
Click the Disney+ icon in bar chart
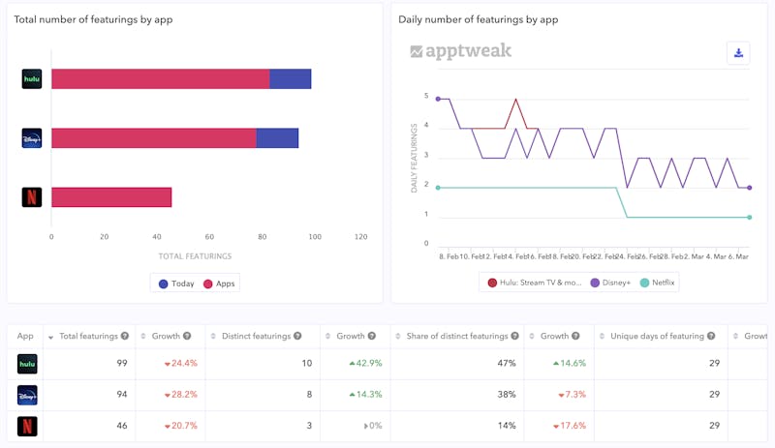click(x=32, y=138)
